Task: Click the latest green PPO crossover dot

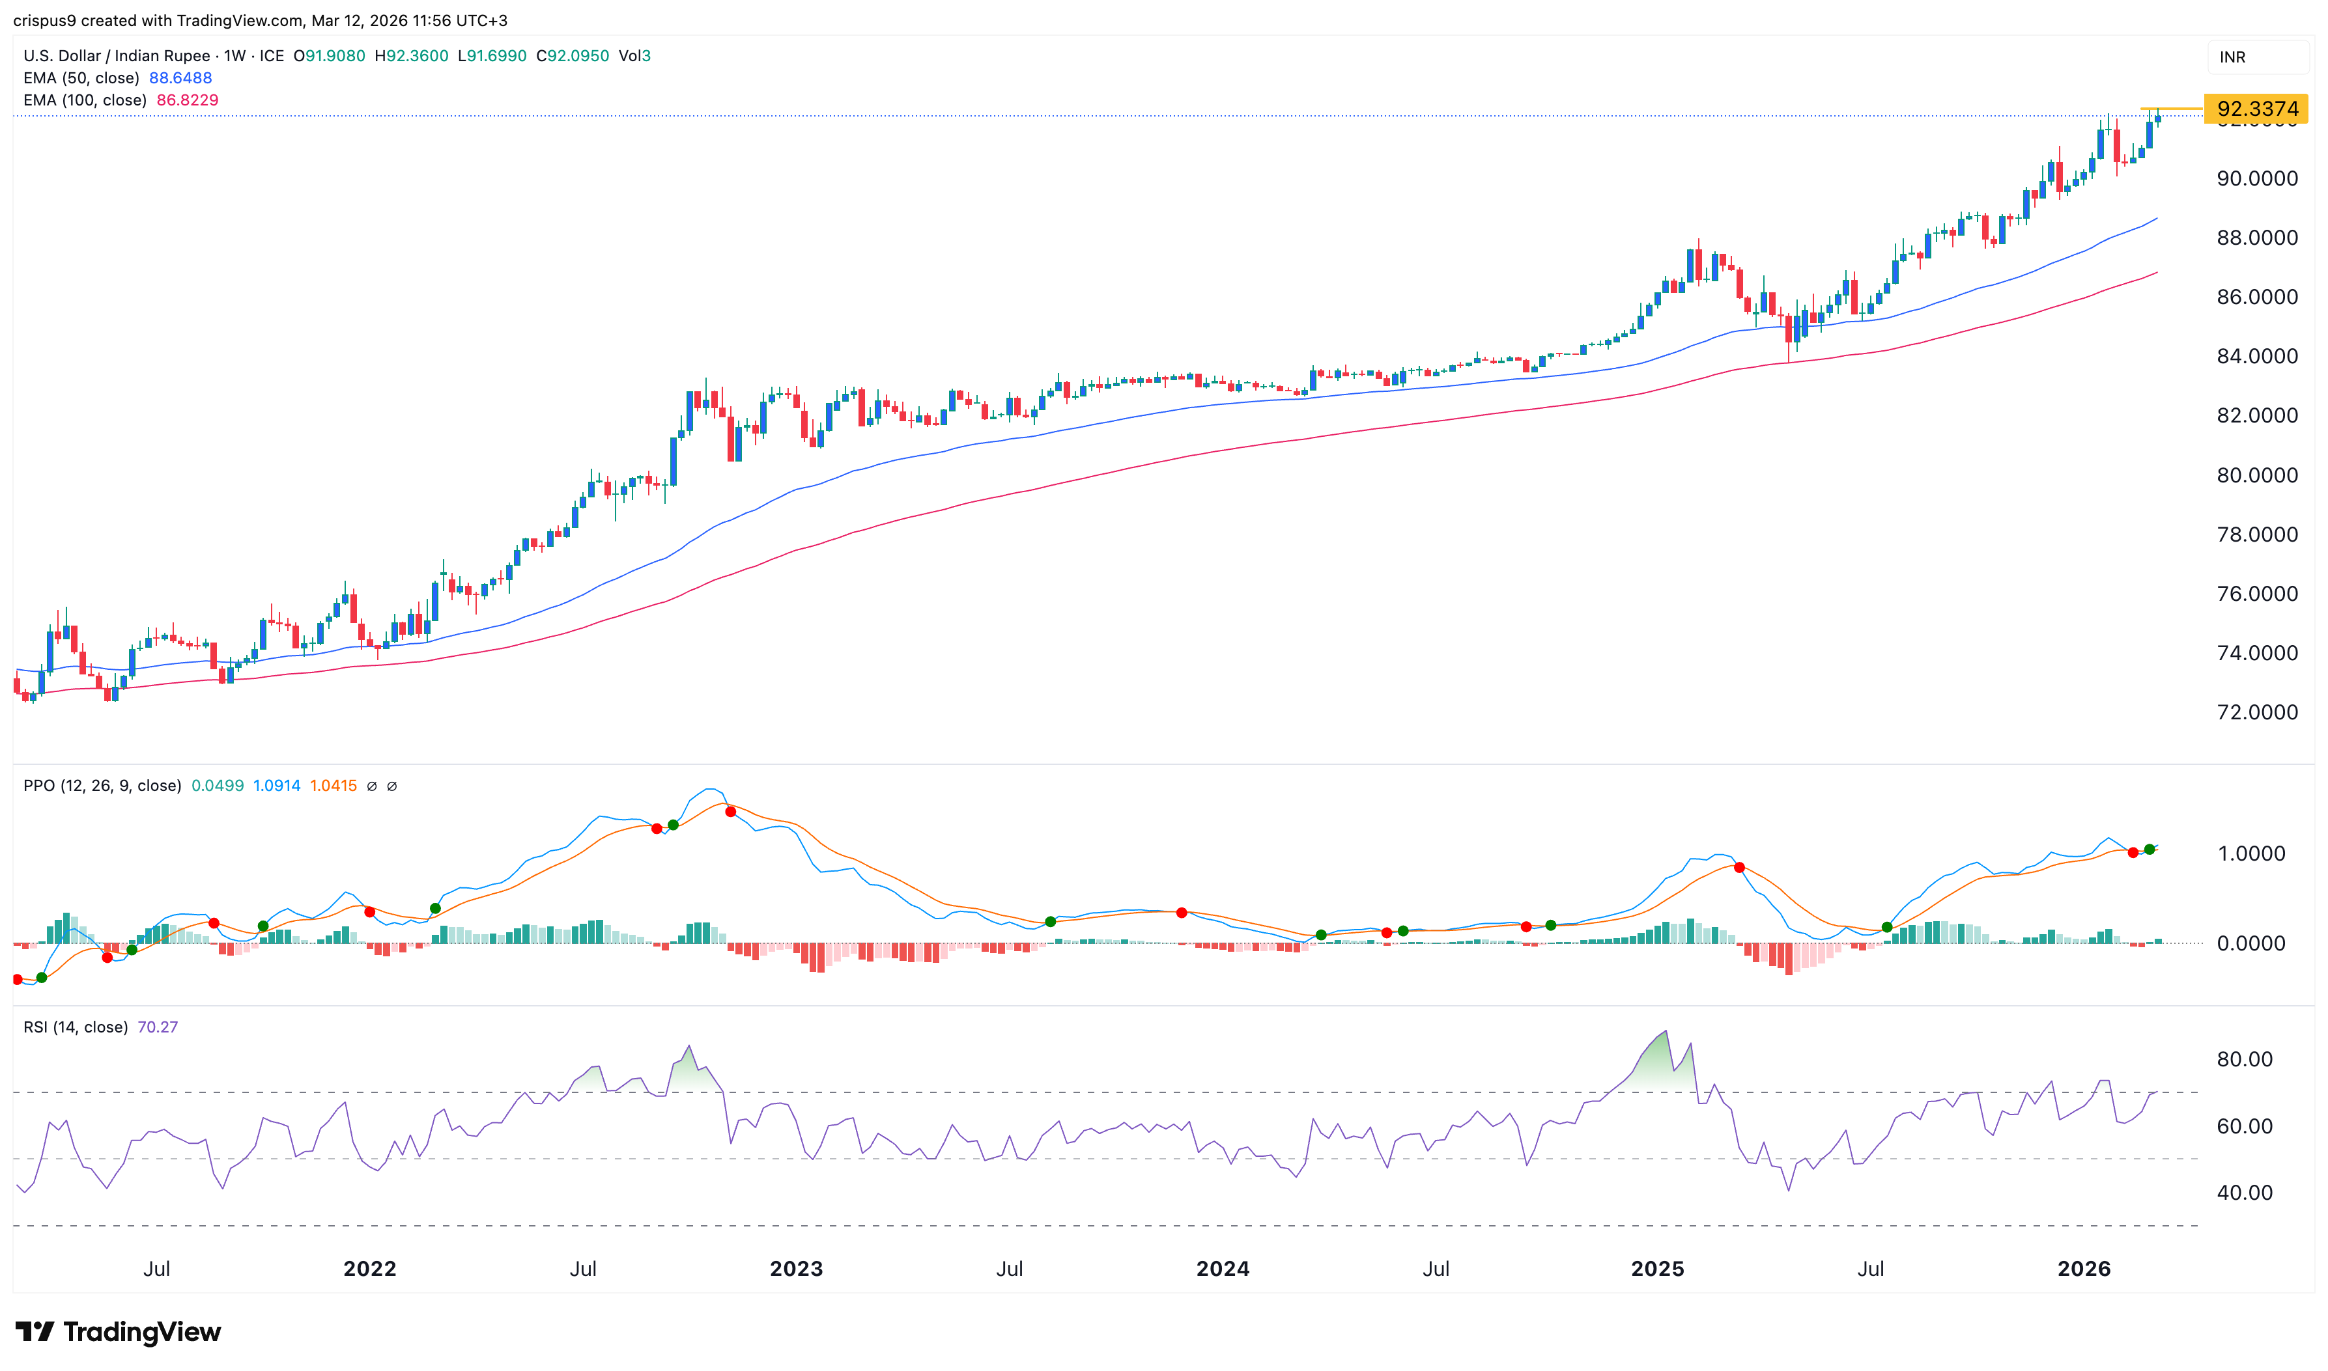Action: [2150, 849]
